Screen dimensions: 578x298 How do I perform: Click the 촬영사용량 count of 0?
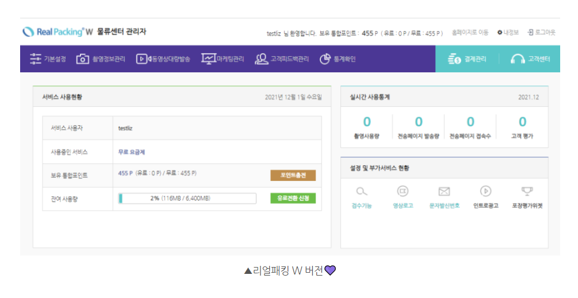click(367, 122)
